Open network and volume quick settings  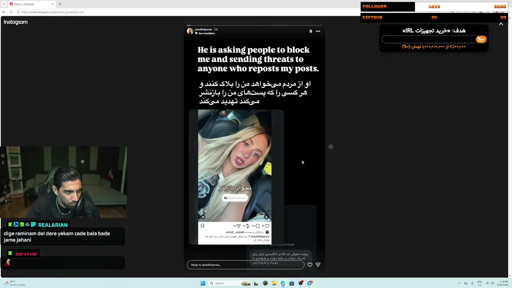point(490,283)
